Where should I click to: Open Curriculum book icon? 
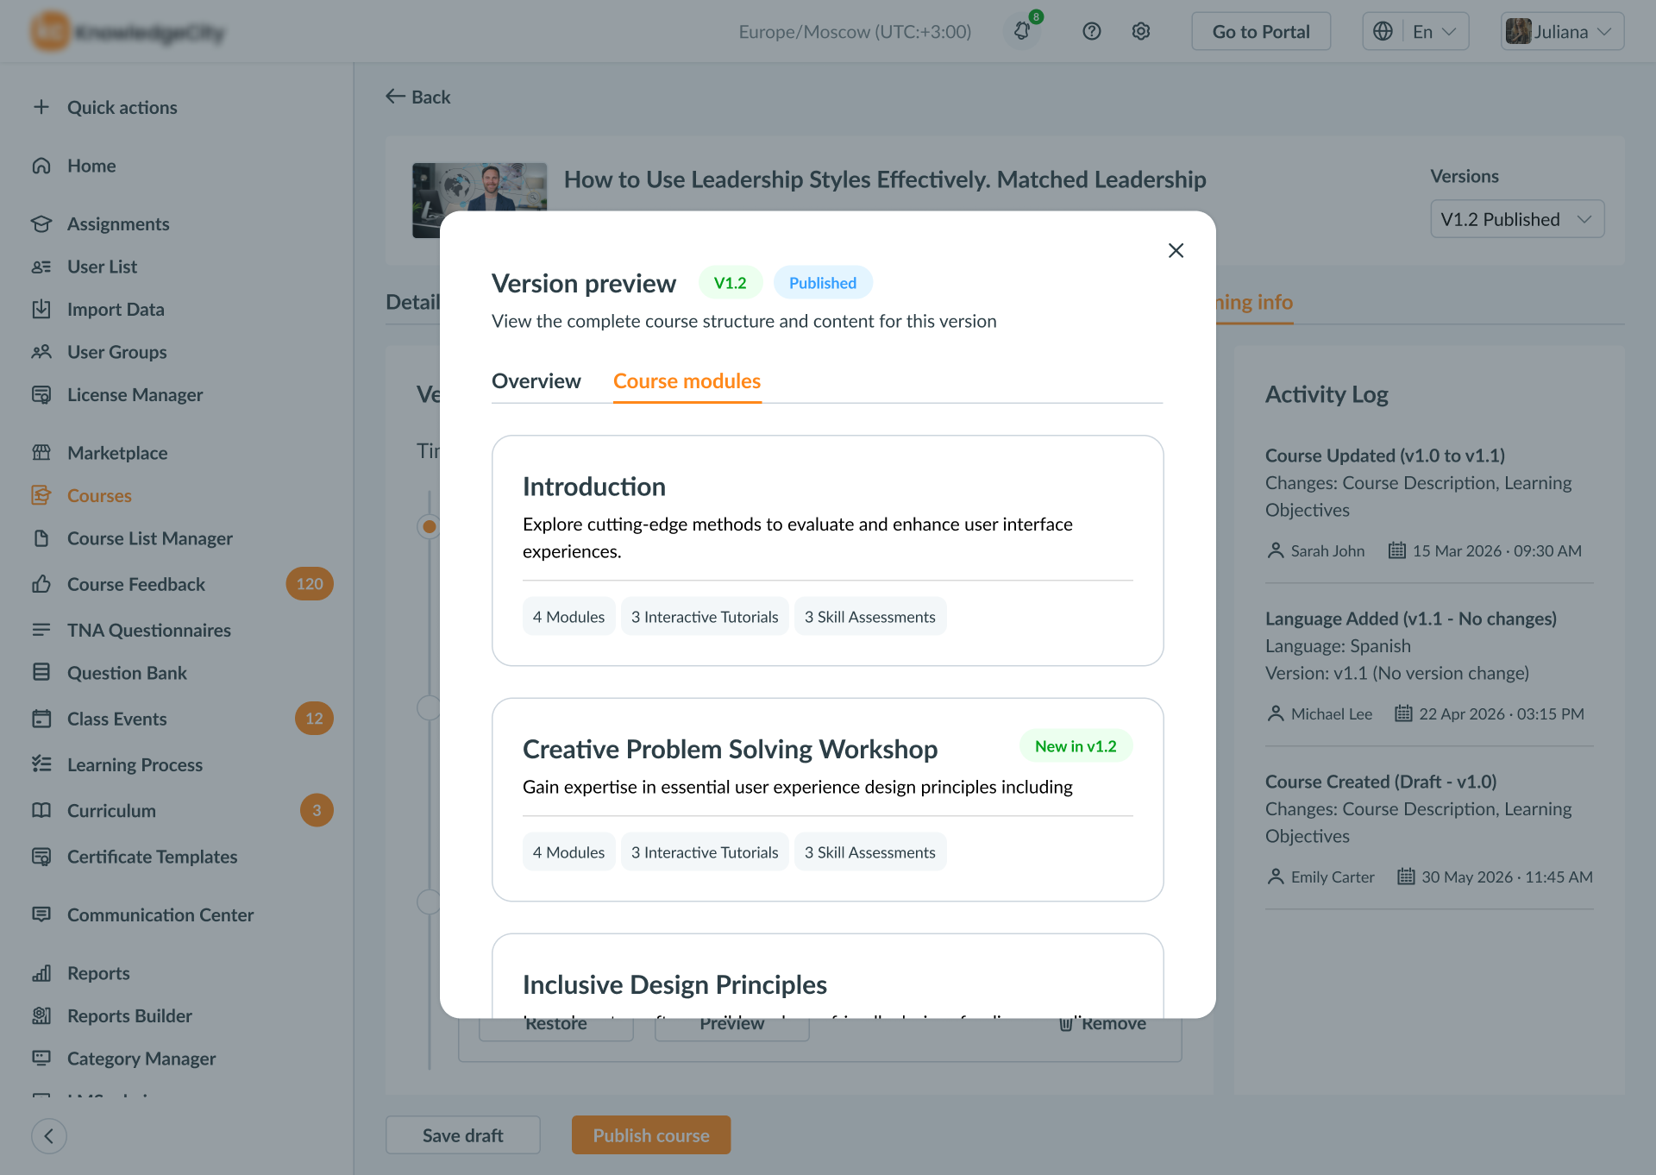click(x=41, y=810)
